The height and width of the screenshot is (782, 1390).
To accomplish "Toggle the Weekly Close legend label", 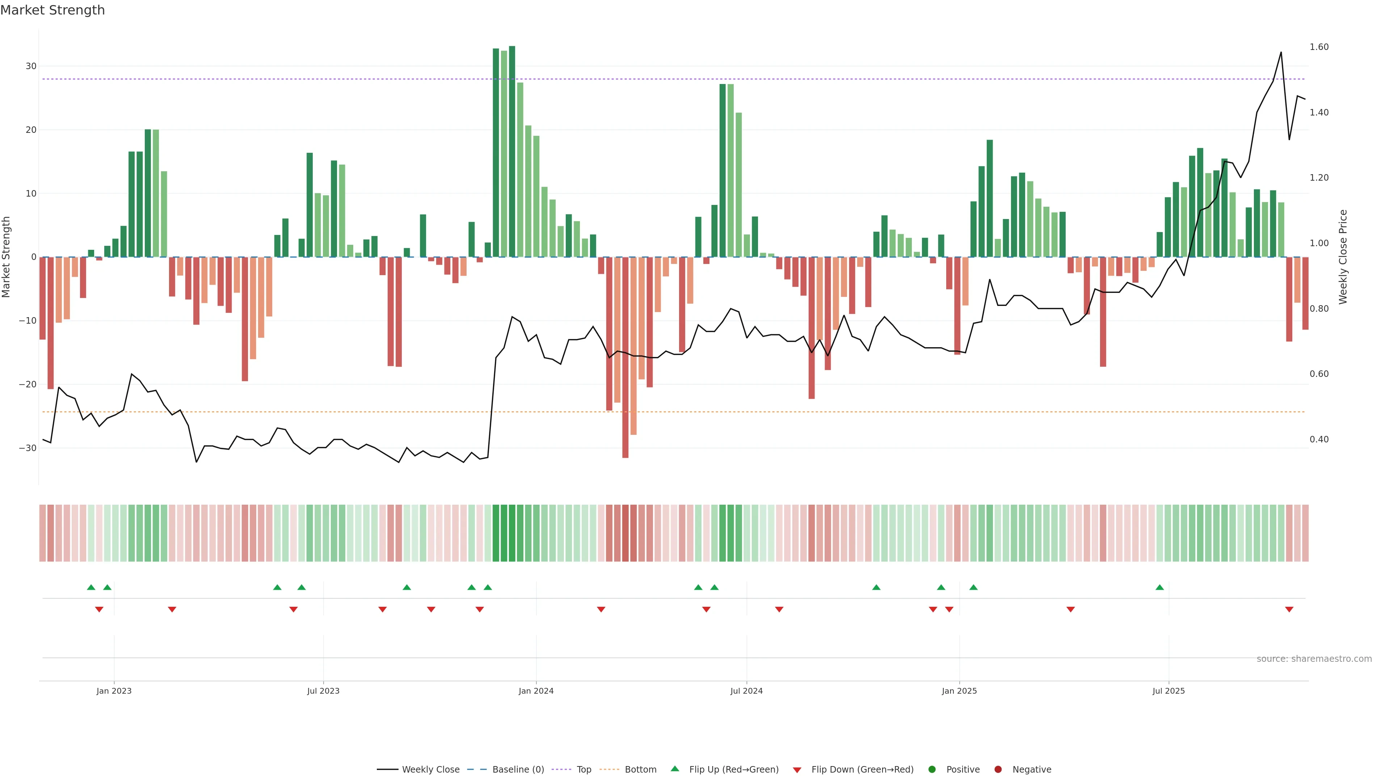I will 431,770.
